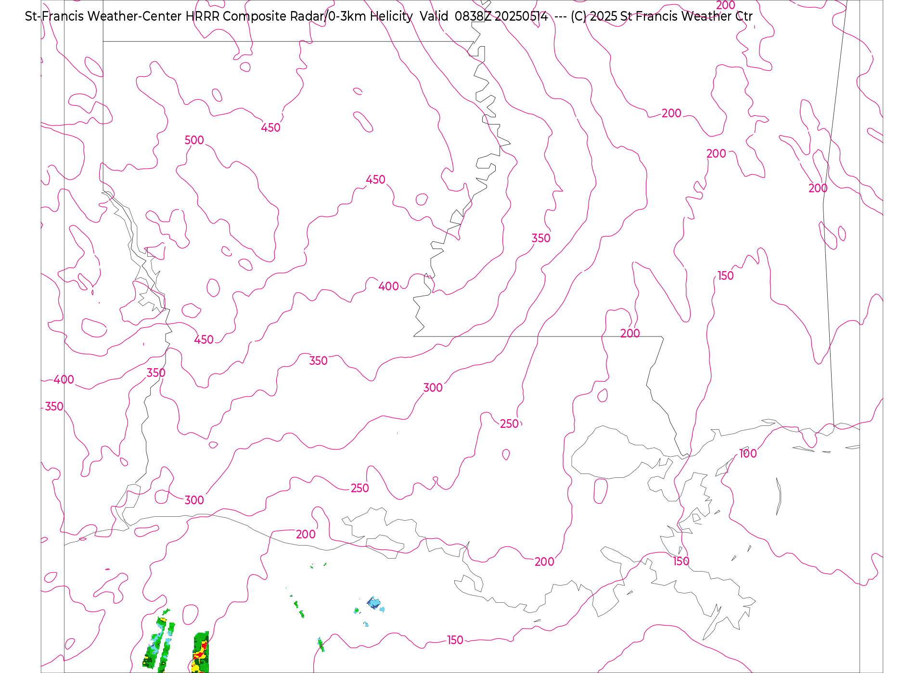Click 'HRRR Composite Radar/0-3km Helicity' title text
Screen dimensions: 924x673
tap(299, 16)
